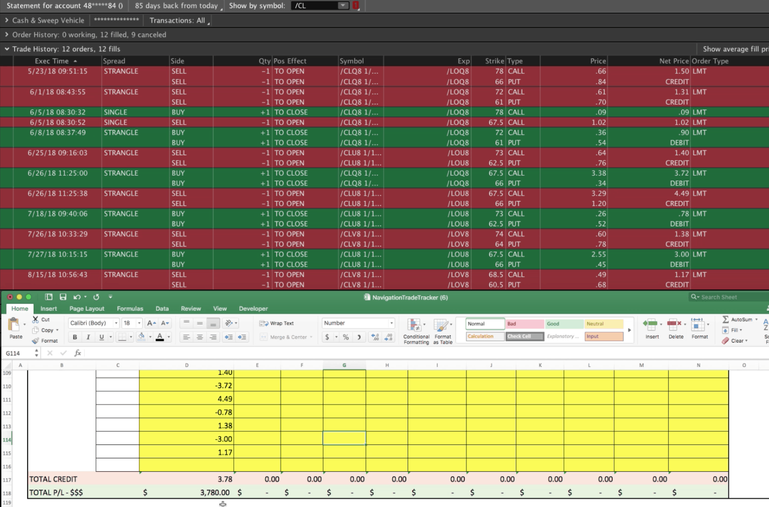
Task: Apply currency dollar number format
Action: coord(327,337)
